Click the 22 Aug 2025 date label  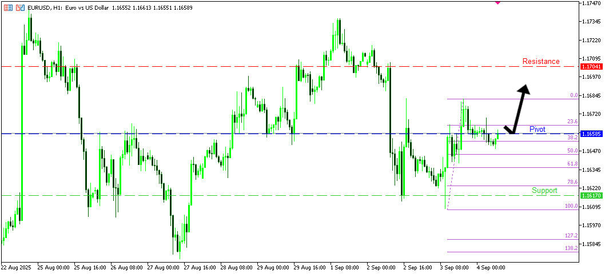tap(17, 267)
